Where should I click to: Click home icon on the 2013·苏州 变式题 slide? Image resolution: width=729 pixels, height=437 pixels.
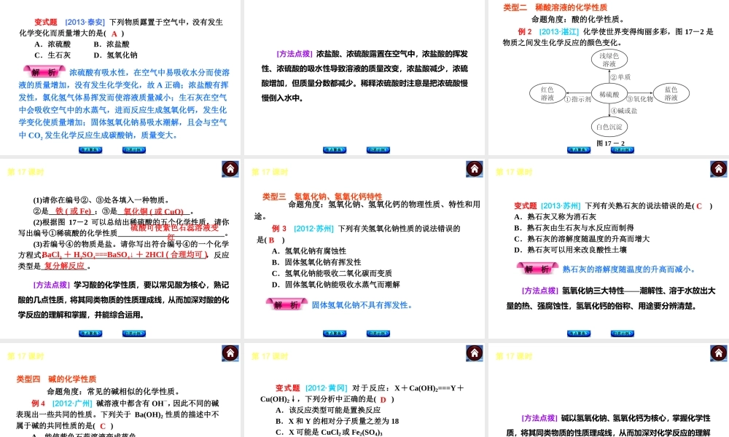tap(718, 168)
